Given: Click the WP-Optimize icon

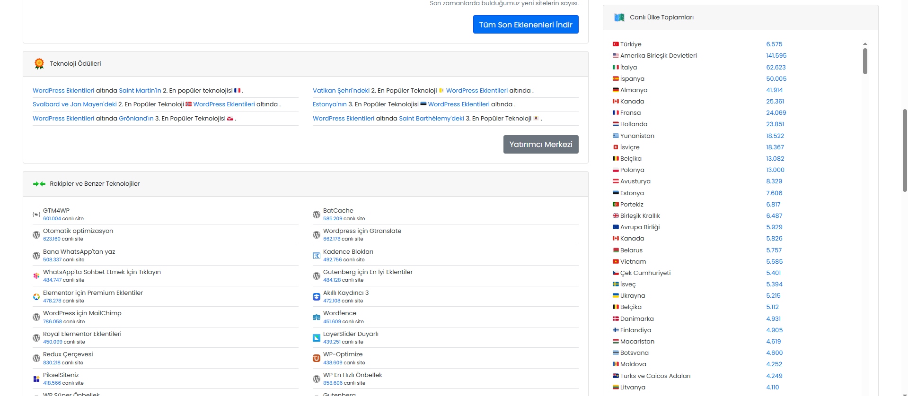Looking at the screenshot, I should pos(317,358).
